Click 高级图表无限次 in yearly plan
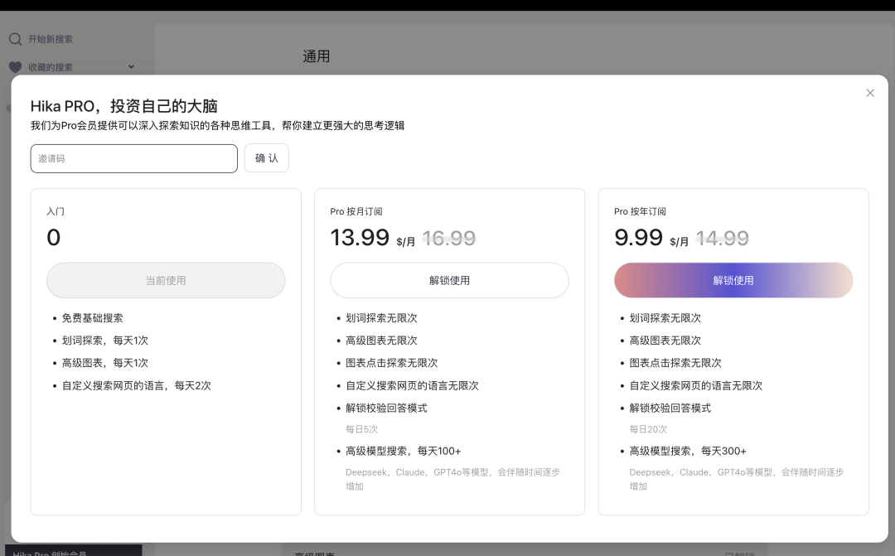 pyautogui.click(x=665, y=341)
